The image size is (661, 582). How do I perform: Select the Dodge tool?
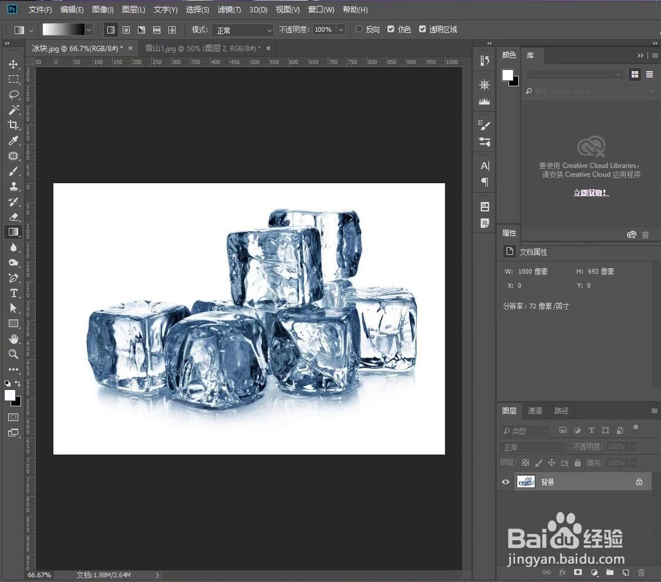pos(14,263)
